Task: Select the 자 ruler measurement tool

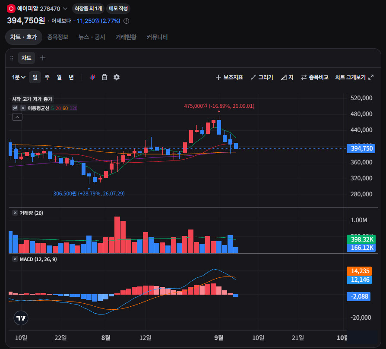Action: point(287,77)
